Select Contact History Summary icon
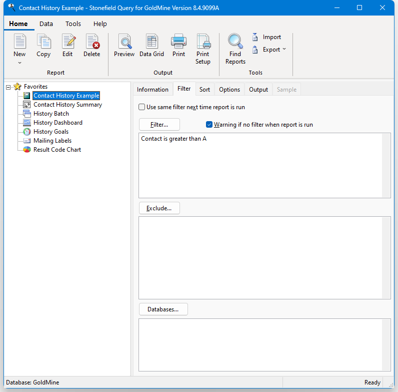398x392 pixels. click(26, 105)
